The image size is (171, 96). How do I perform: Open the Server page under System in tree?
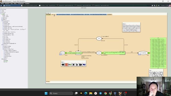point(5,62)
